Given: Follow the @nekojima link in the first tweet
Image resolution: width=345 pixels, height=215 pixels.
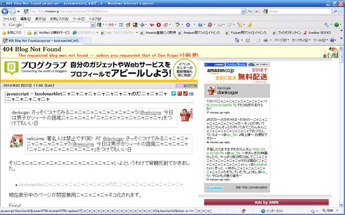Looking at the screenshot, I should pyautogui.click(x=151, y=112).
